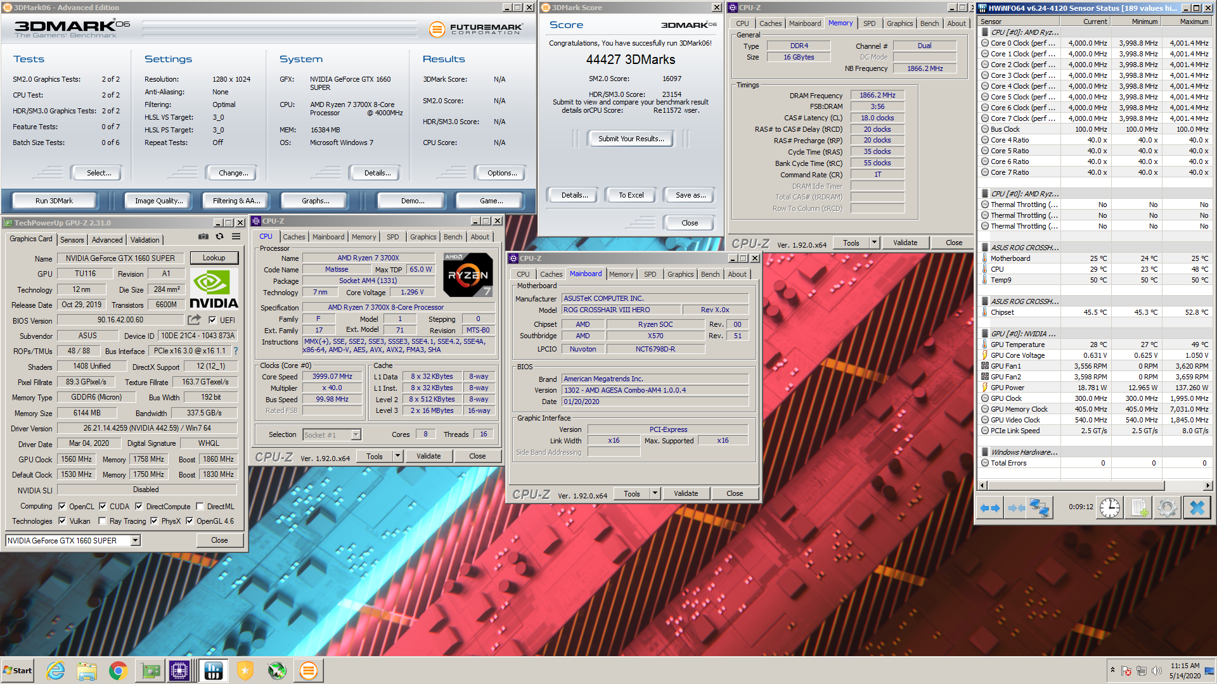Reset the HWiNFO clock timer icon

1110,507
